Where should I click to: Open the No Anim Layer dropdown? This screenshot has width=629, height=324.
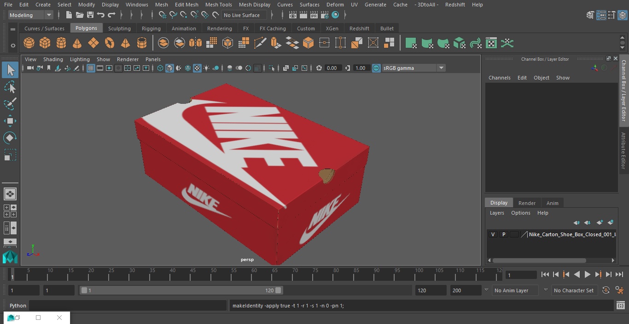[516, 290]
